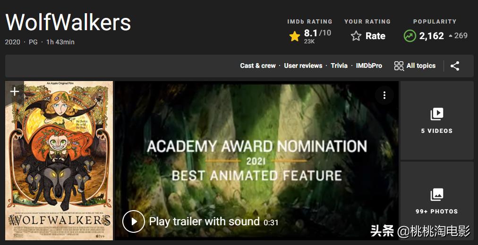Click the share icon
The height and width of the screenshot is (245, 478).
(454, 66)
